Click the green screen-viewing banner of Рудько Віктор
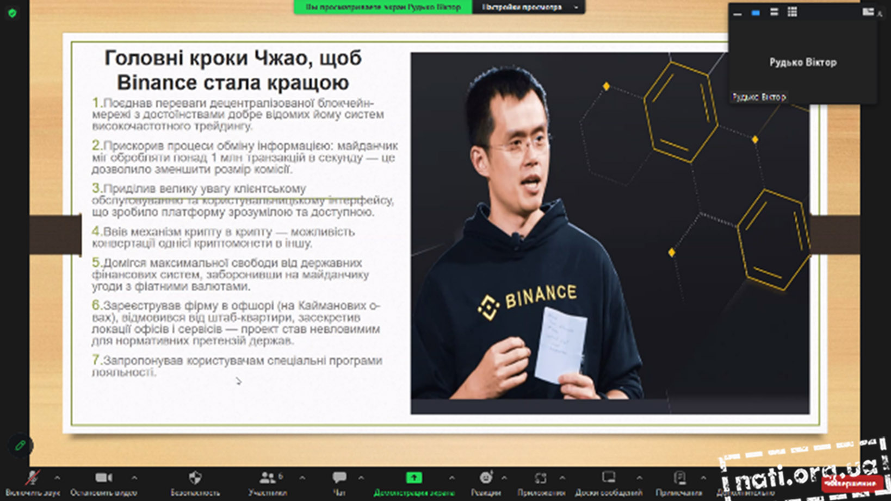 [383, 7]
